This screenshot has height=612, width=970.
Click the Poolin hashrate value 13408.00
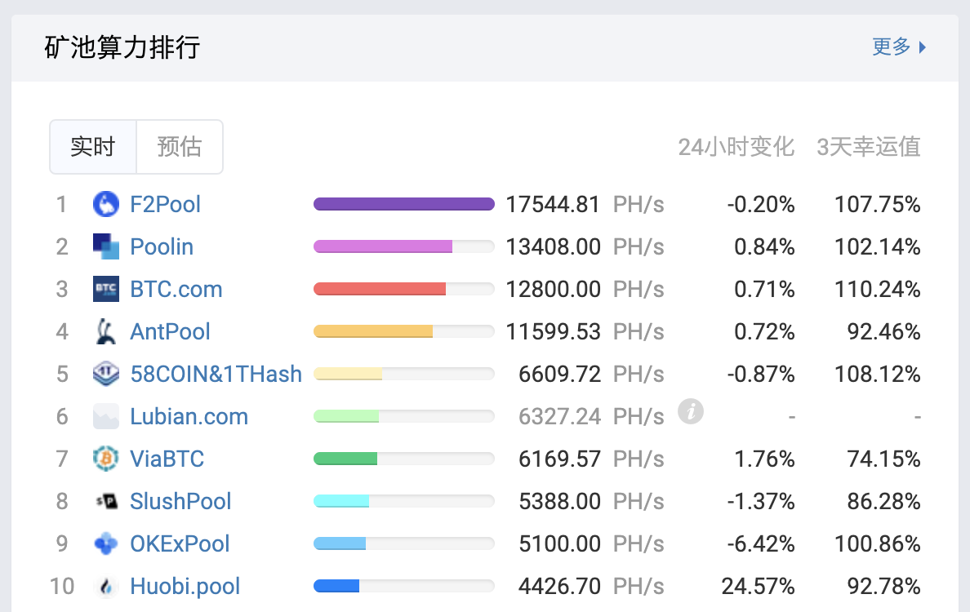click(553, 247)
